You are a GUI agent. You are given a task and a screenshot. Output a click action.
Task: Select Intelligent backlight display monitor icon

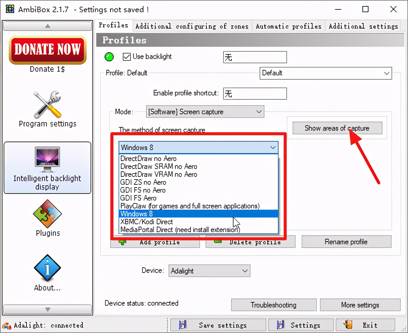click(x=47, y=159)
